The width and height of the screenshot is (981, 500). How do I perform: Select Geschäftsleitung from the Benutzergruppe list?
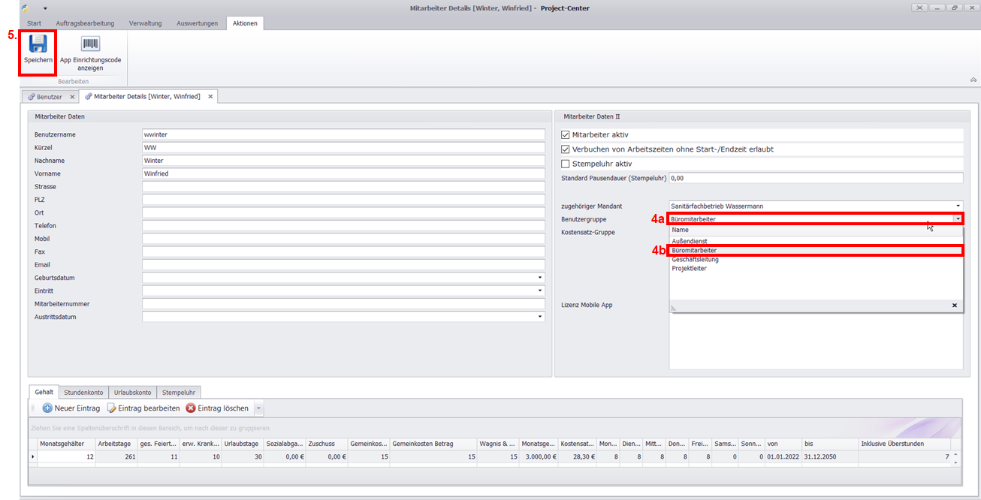click(695, 260)
